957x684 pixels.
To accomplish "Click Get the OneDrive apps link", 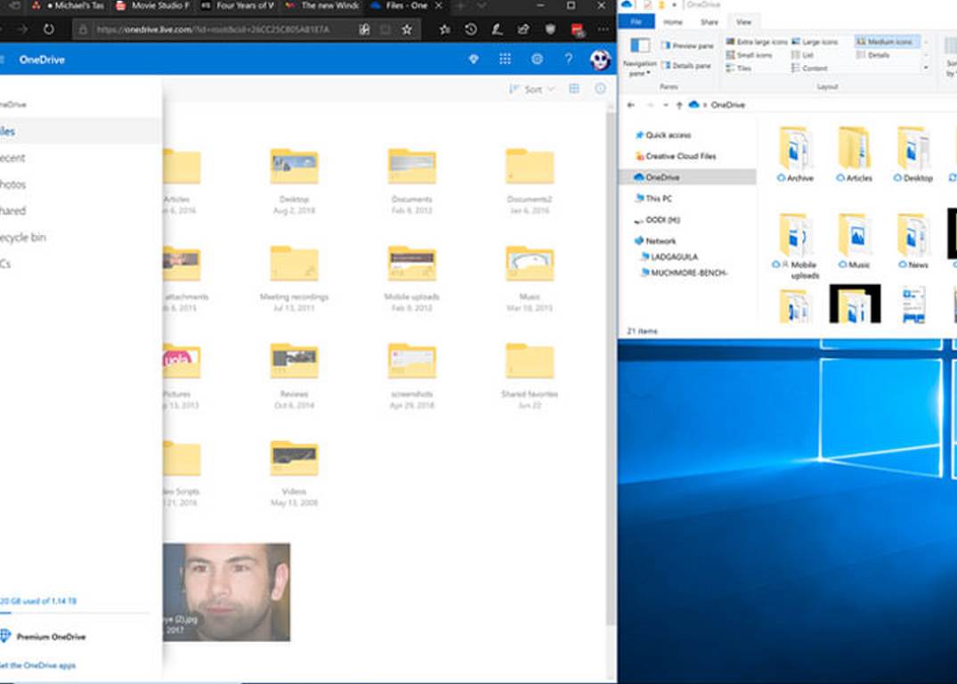I will click(37, 665).
